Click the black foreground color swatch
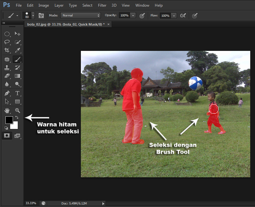The image size is (255, 207). click(9, 120)
